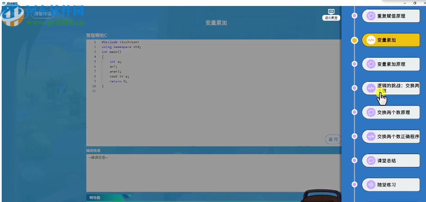Click the '--编译信息--' placeholder text
The width and height of the screenshot is (426, 202).
pos(98,157)
